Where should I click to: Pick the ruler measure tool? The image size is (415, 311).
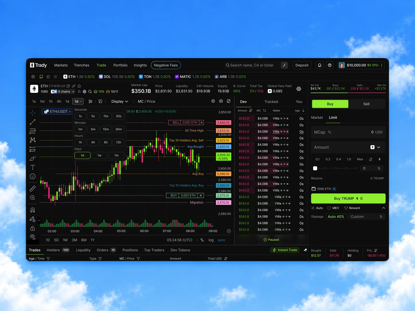click(x=33, y=188)
